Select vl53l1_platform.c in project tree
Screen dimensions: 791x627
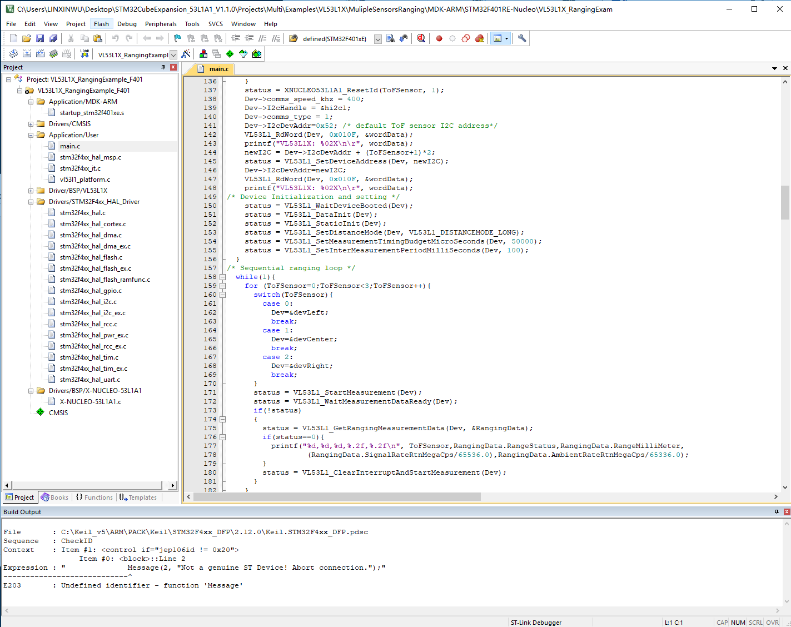pos(85,180)
